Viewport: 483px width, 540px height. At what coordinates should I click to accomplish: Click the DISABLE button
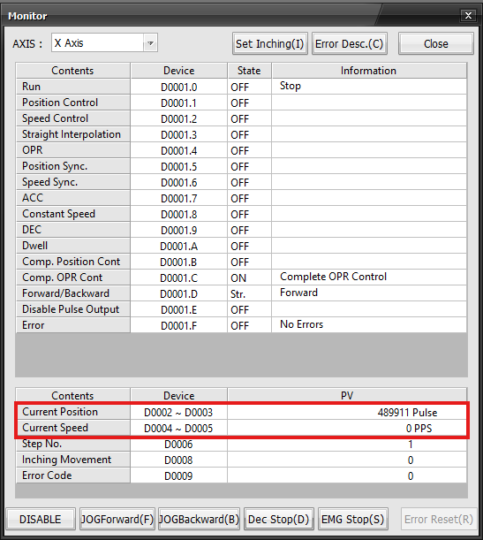[41, 519]
